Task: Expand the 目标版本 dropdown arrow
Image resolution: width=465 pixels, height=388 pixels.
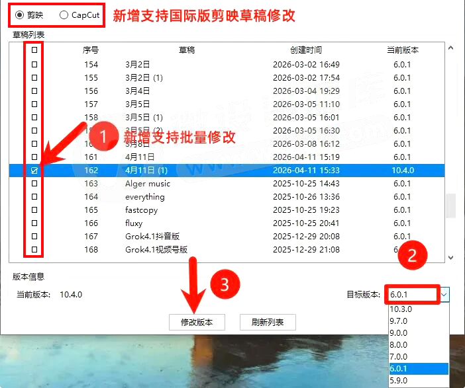Action: point(444,295)
